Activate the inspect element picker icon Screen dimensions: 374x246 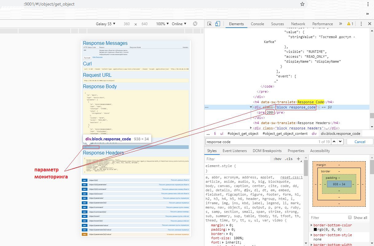[210, 24]
